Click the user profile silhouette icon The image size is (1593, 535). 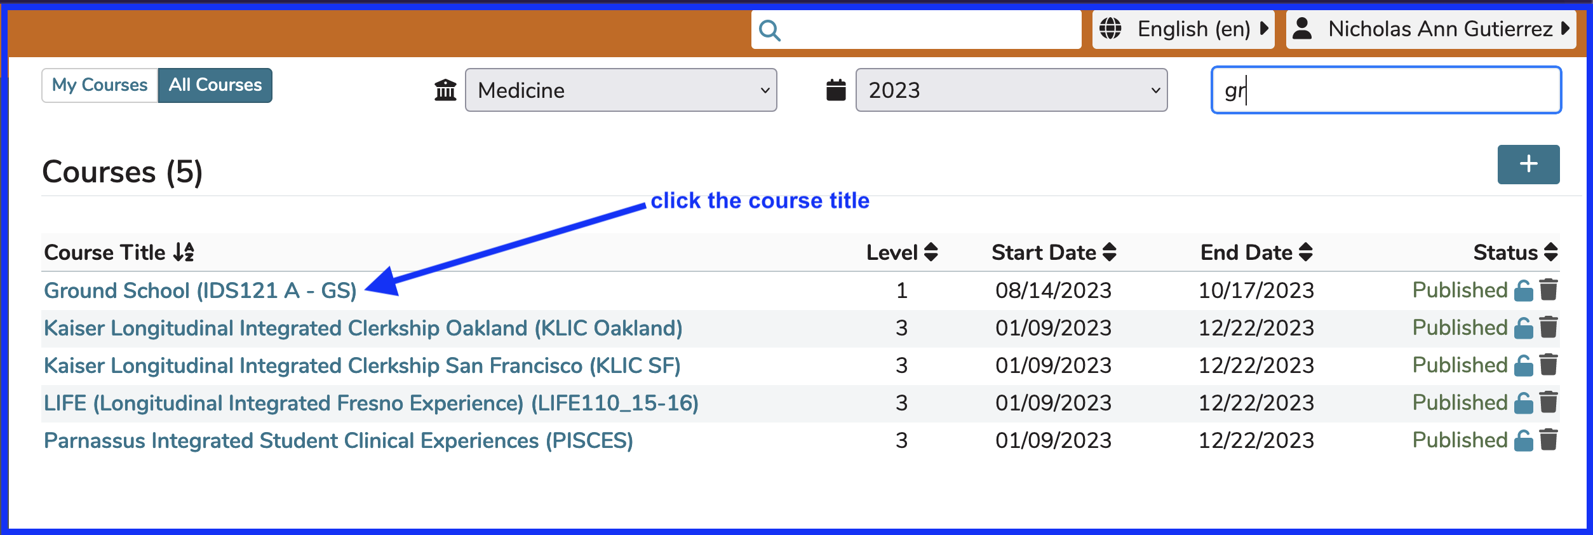(1302, 28)
